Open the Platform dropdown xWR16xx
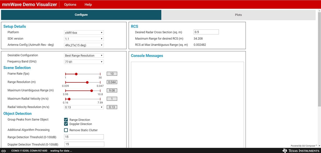The width and height of the screenshot is (321, 153). pyautogui.click(x=84, y=33)
